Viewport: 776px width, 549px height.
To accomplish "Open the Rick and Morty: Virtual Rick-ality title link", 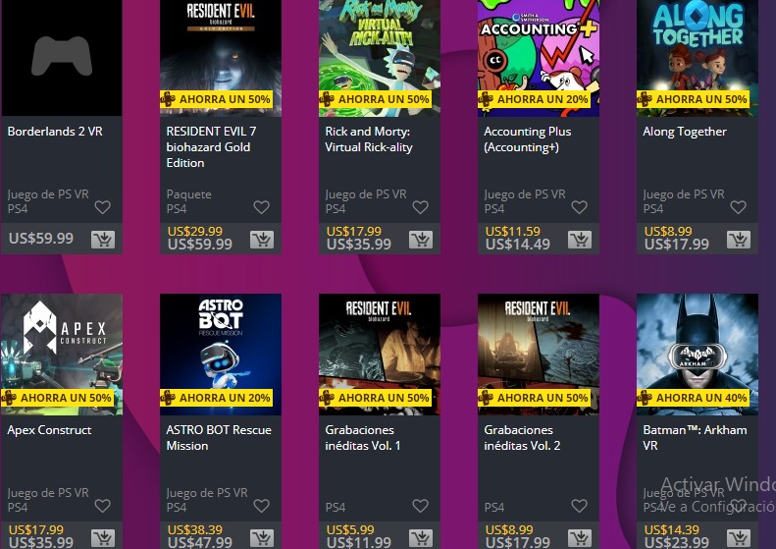I will tap(369, 139).
